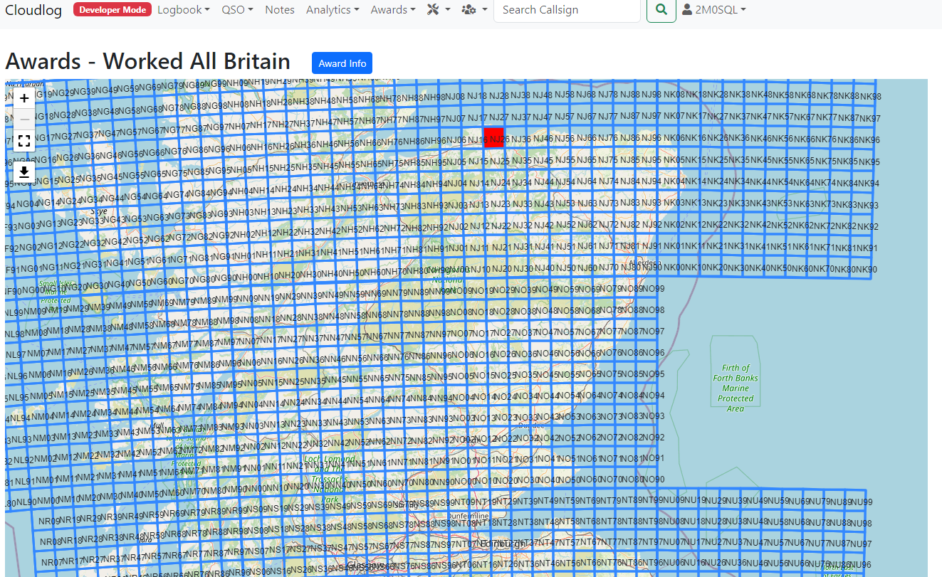Open Award Info

[x=342, y=63]
